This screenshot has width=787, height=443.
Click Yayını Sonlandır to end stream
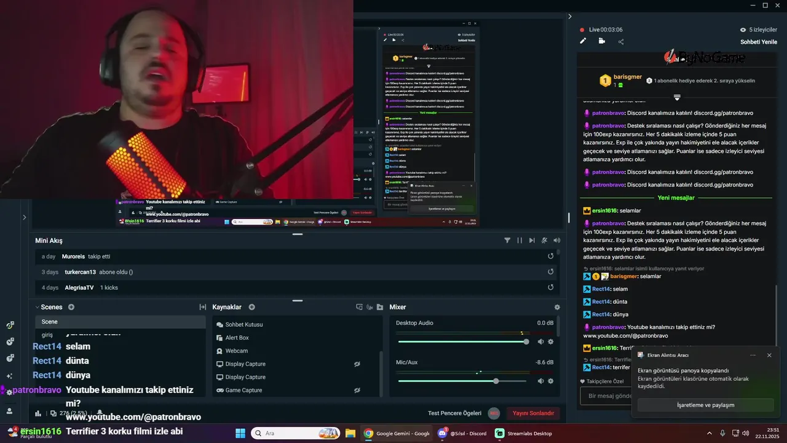click(533, 413)
